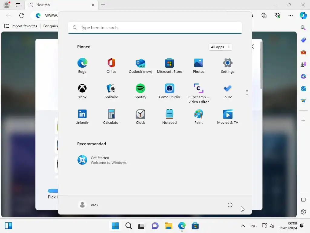310x233 pixels.
Task: Open the notifications bell in tray
Action: point(302,226)
